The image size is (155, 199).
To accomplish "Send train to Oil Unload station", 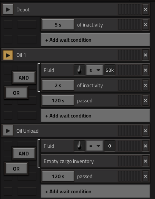I will 8,131.
